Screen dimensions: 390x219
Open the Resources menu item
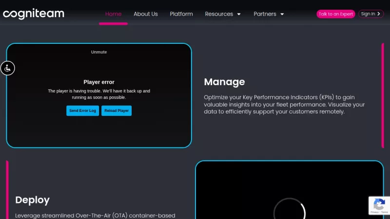tap(219, 14)
